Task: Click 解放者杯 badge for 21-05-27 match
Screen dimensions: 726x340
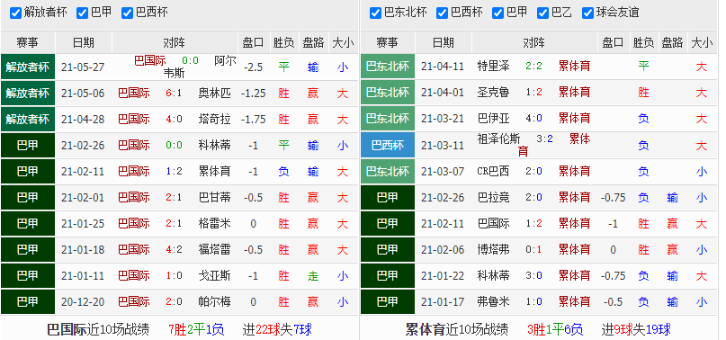Action: (28, 67)
